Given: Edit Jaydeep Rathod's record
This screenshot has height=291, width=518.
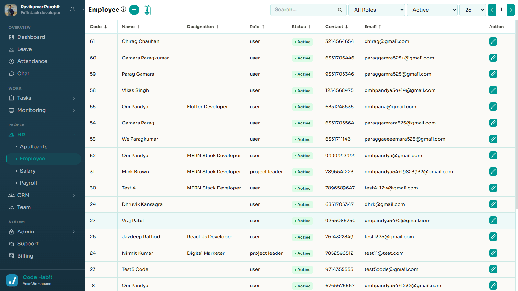Looking at the screenshot, I should pyautogui.click(x=493, y=237).
